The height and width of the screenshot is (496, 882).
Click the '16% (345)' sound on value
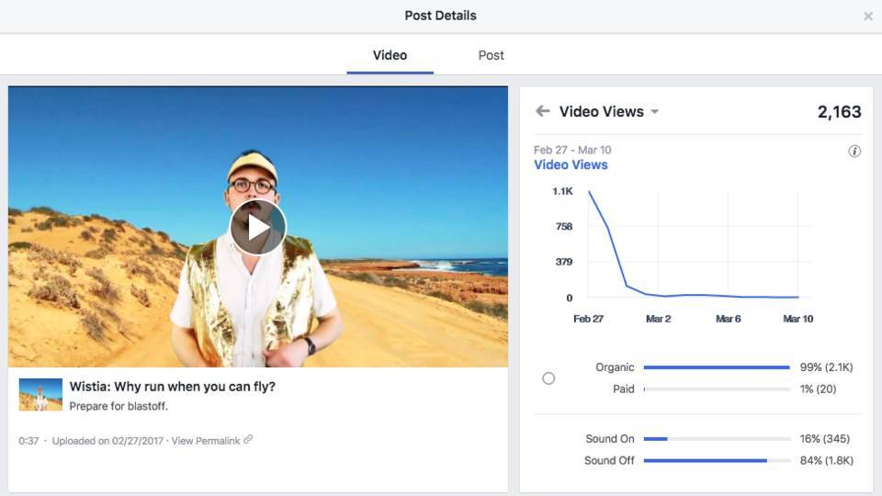point(825,439)
